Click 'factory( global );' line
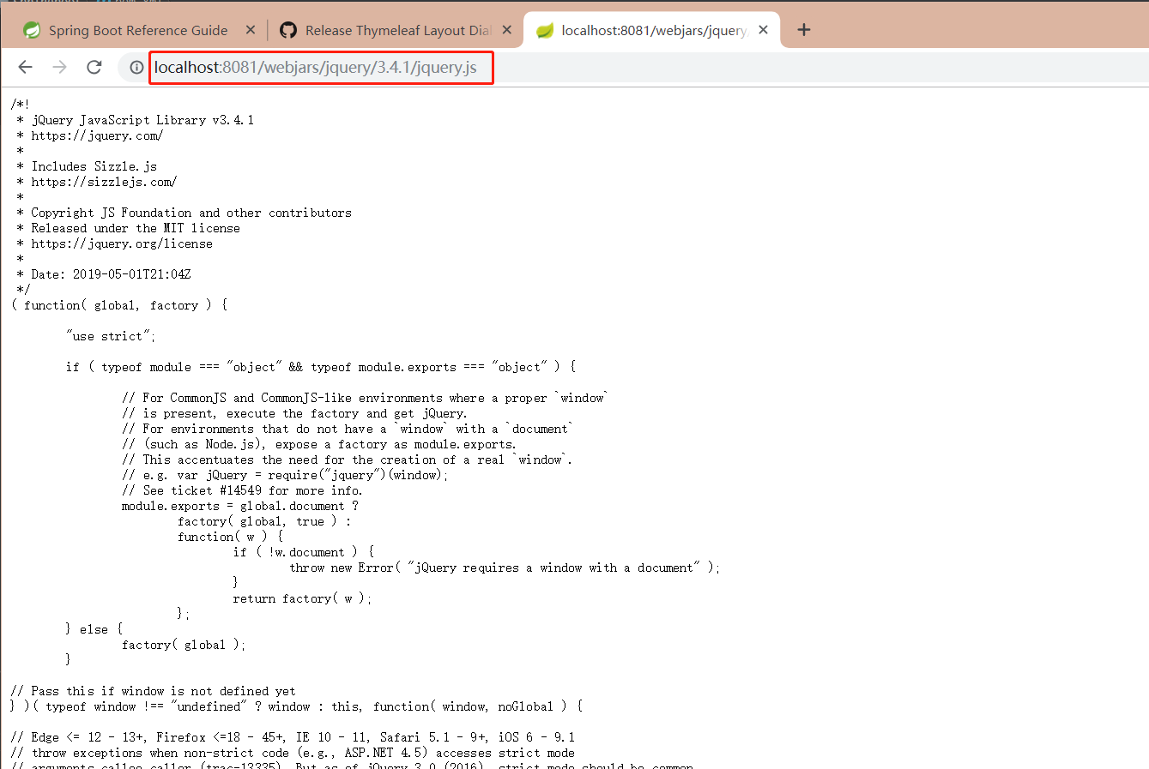This screenshot has height=769, width=1149. click(184, 645)
